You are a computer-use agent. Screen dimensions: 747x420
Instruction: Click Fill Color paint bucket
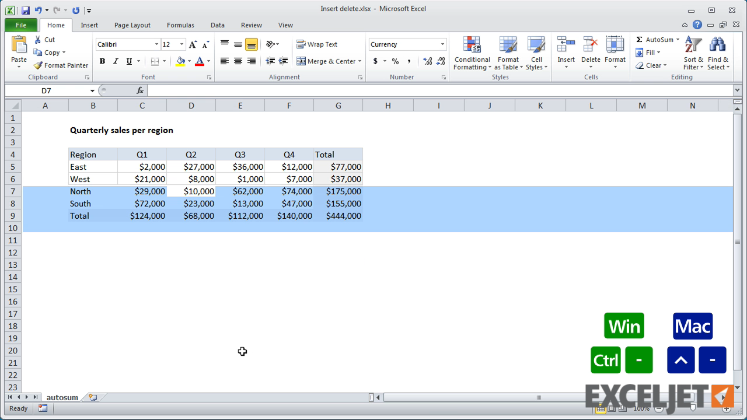tap(180, 61)
